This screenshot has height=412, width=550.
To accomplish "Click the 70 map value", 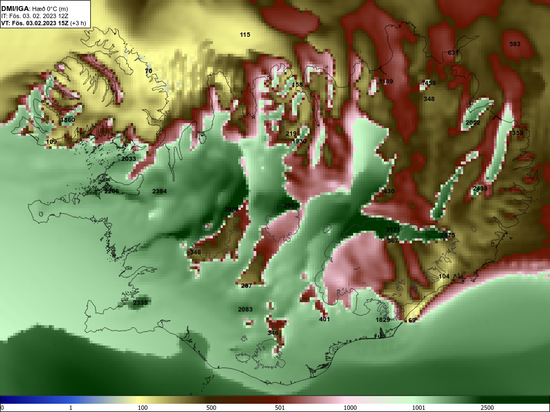I will pos(148,71).
